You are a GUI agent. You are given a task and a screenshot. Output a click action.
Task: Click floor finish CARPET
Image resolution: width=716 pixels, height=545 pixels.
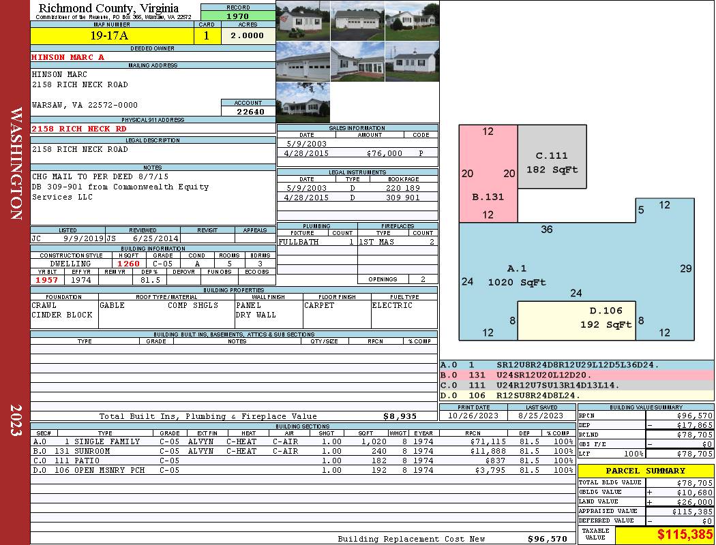[318, 305]
